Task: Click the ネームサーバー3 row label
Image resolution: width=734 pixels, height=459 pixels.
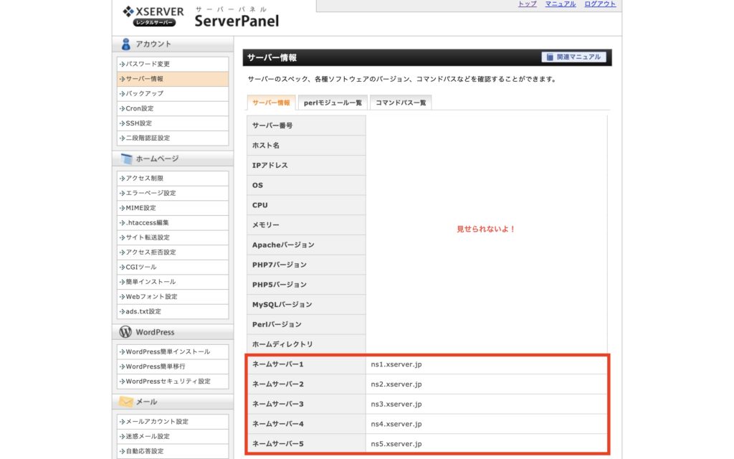Action: (278, 404)
